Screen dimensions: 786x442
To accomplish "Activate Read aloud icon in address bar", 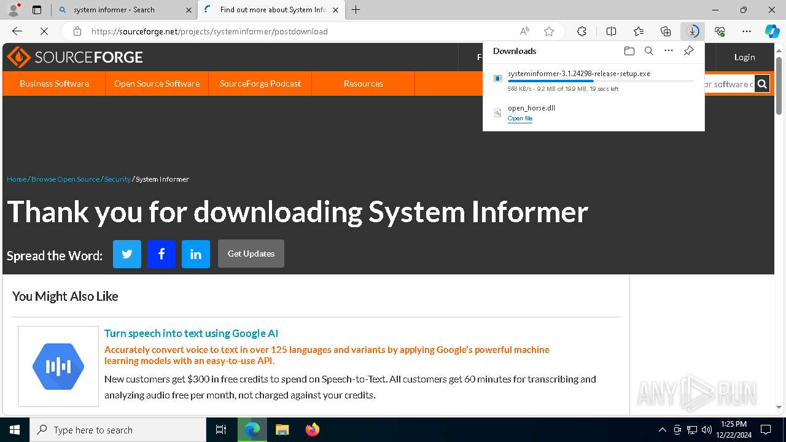I will [x=524, y=31].
